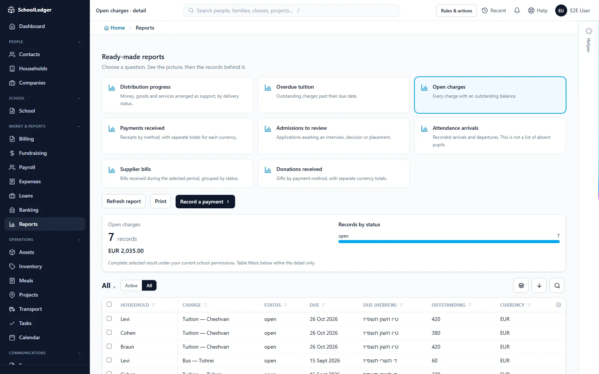Filter the Outstanding column
Screen dimensions: 599x374
(470, 305)
